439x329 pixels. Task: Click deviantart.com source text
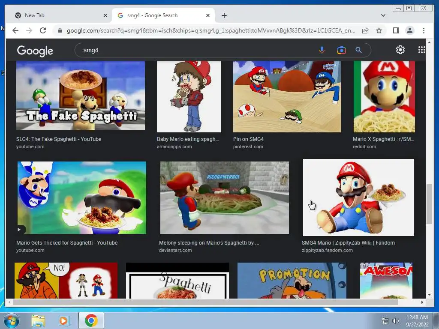(x=175, y=250)
